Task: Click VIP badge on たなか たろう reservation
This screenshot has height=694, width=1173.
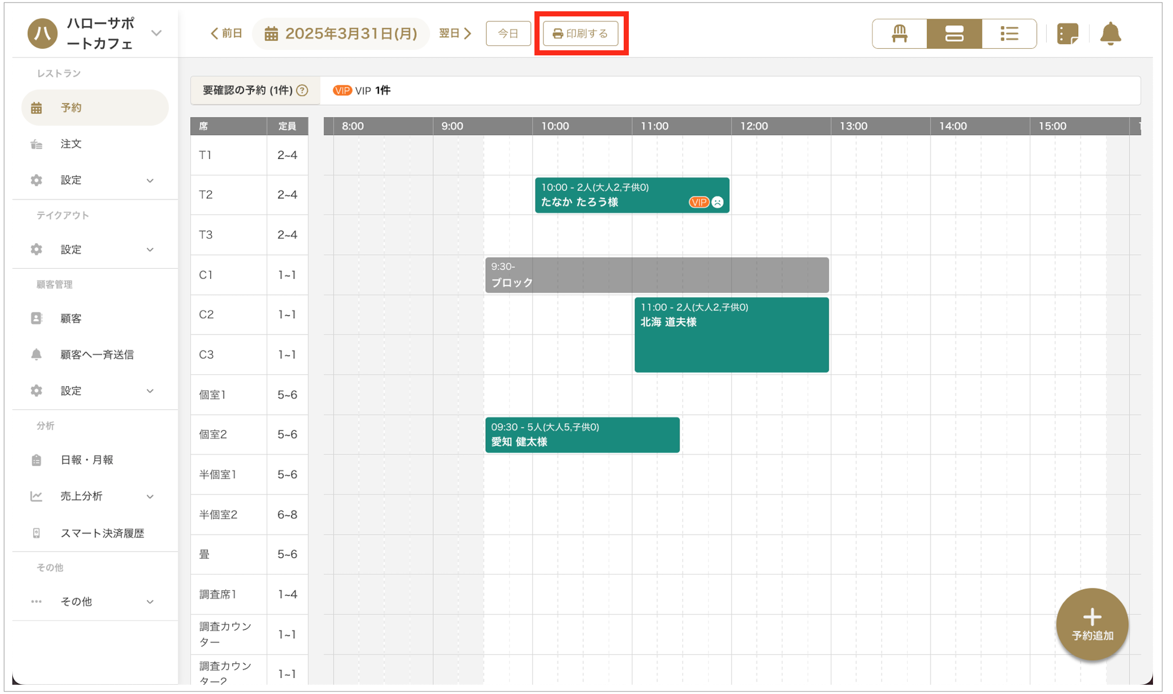Action: tap(698, 202)
